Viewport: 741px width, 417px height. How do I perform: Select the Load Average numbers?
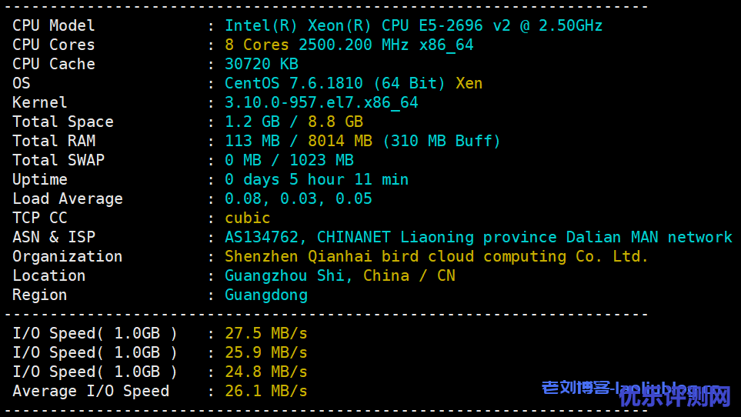click(x=298, y=198)
